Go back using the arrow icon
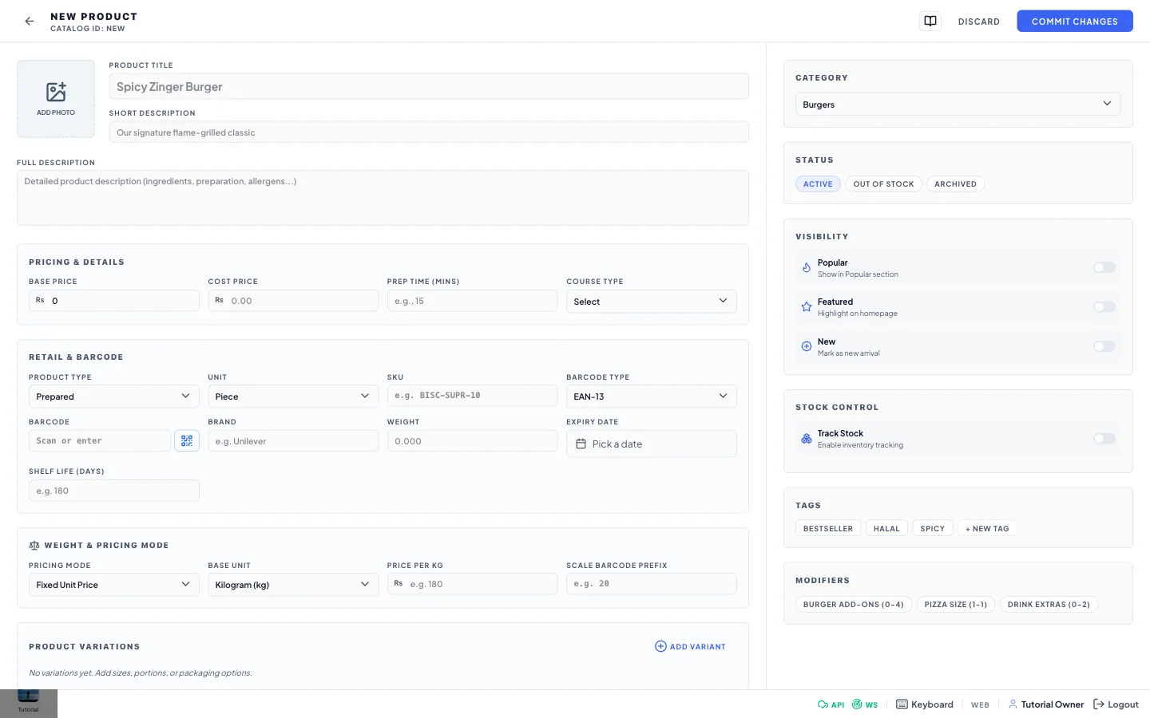1150x718 pixels. [30, 22]
